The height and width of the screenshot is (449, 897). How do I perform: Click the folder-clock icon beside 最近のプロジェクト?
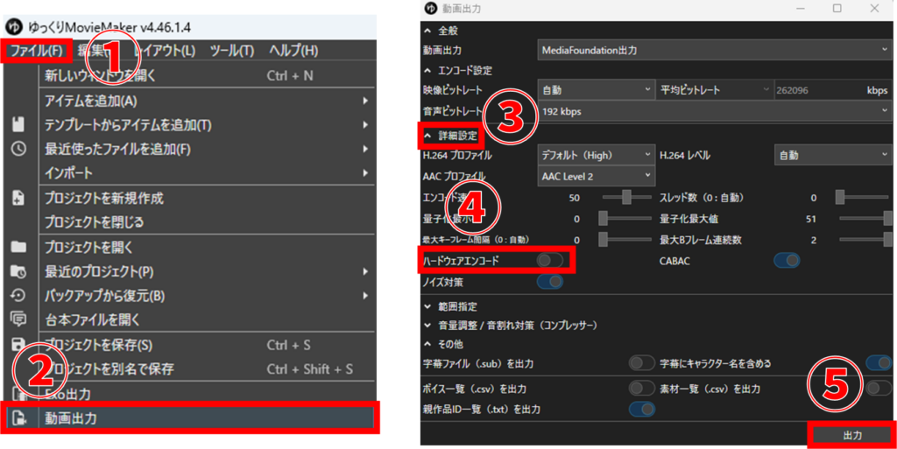(x=18, y=271)
